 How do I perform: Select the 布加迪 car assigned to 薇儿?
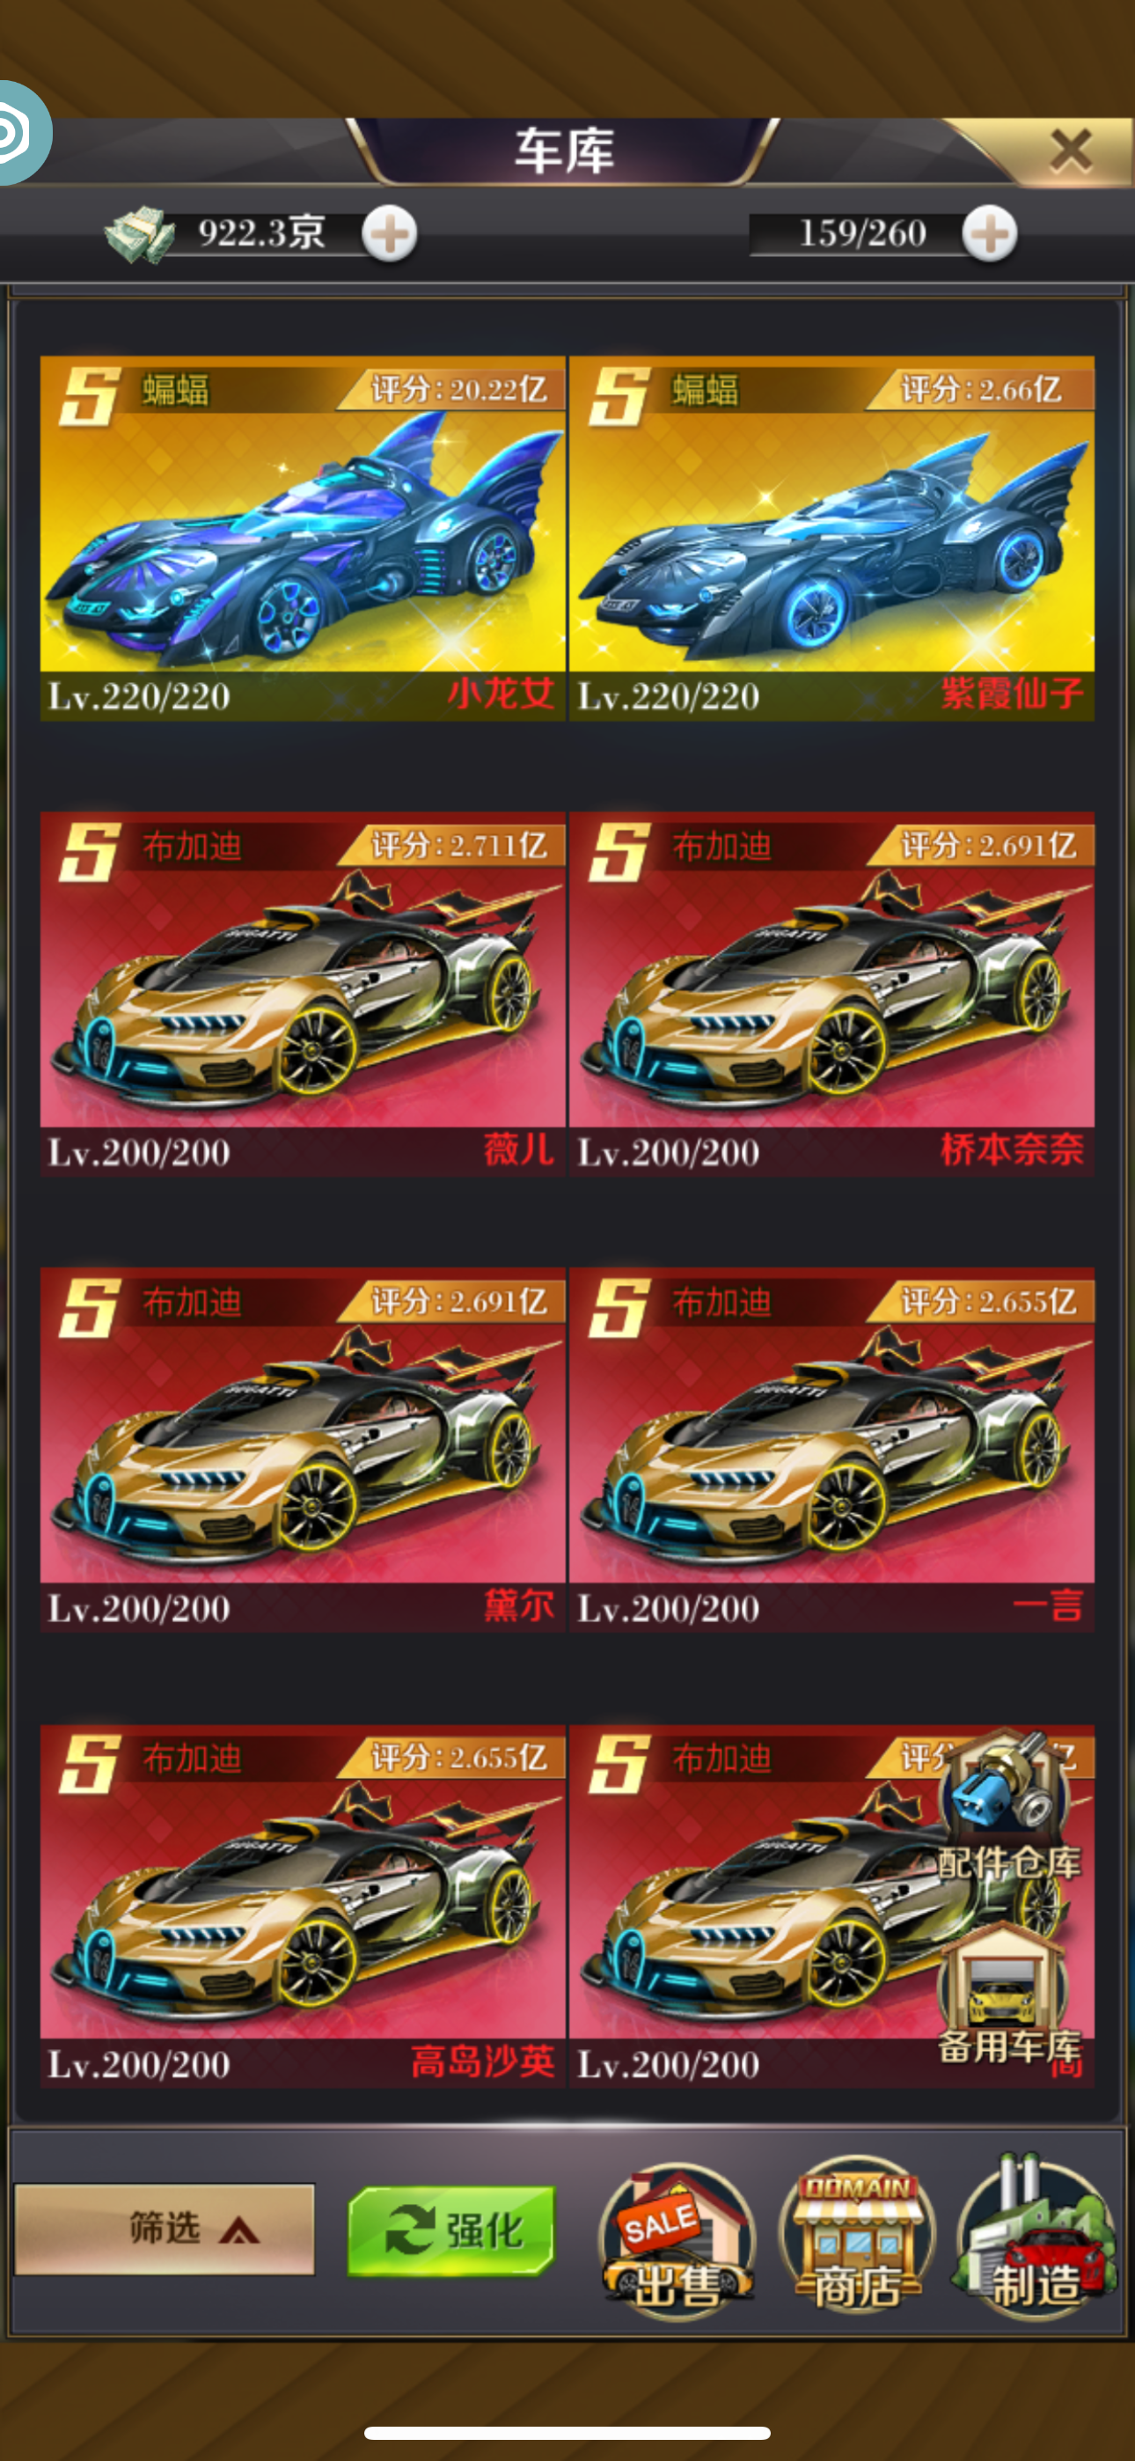(302, 995)
